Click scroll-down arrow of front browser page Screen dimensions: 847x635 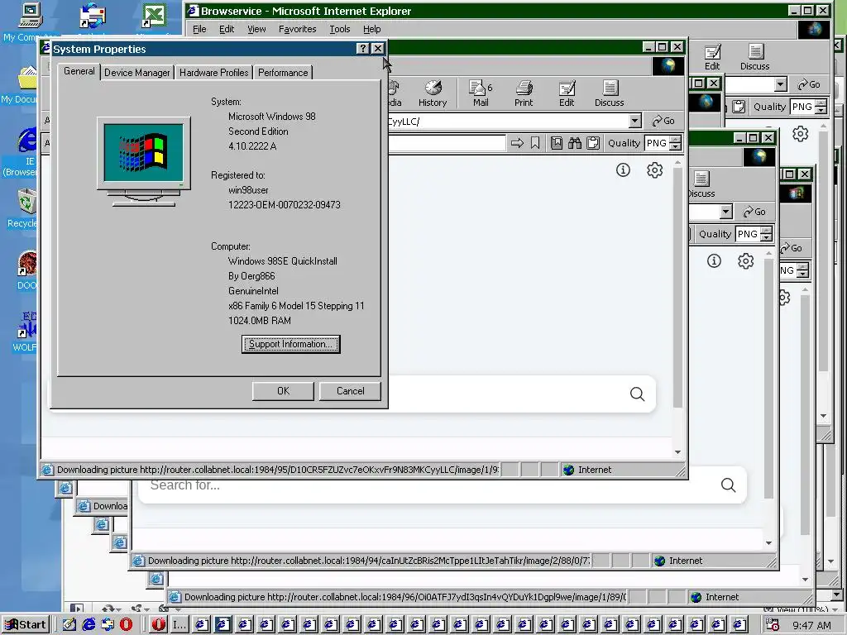(x=677, y=452)
